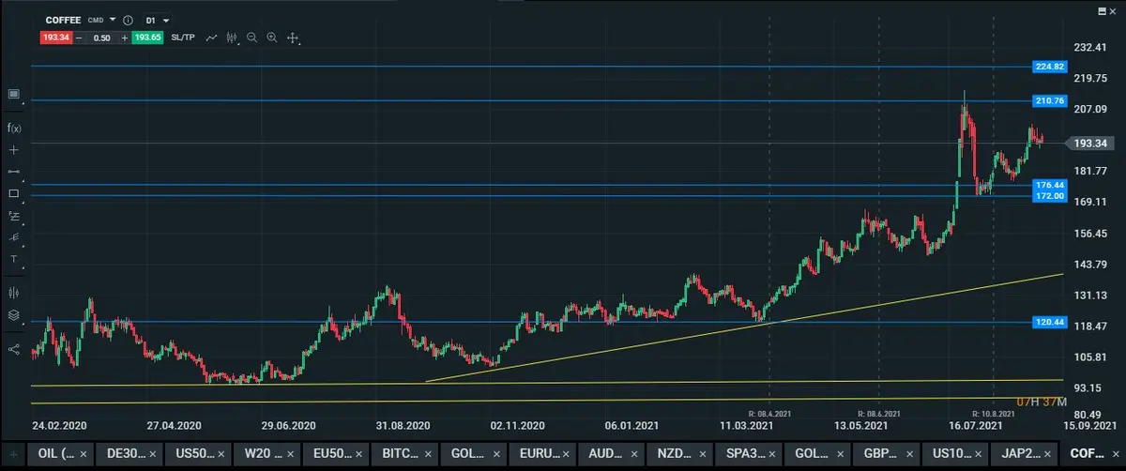
Task: Open the D1 timeframe dropdown
Action: 157,20
